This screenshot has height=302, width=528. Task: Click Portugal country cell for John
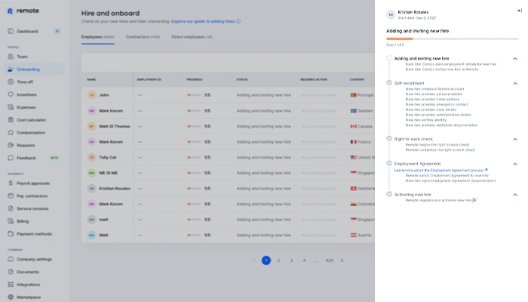pyautogui.click(x=362, y=95)
